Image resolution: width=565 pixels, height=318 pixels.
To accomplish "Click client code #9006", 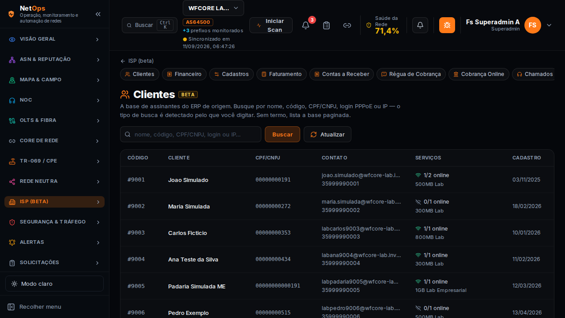I will pos(136,313).
